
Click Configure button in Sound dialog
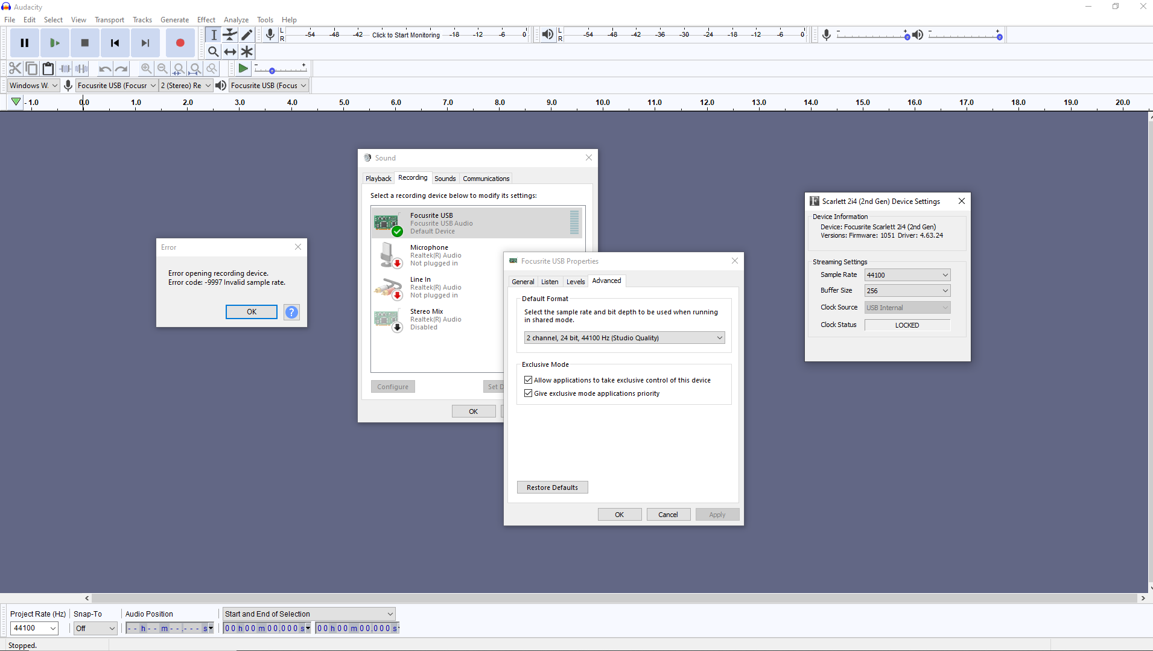[x=393, y=387]
